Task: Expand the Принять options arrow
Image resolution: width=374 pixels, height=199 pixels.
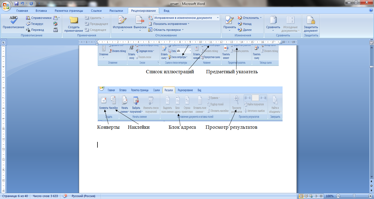Action: pos(229,31)
